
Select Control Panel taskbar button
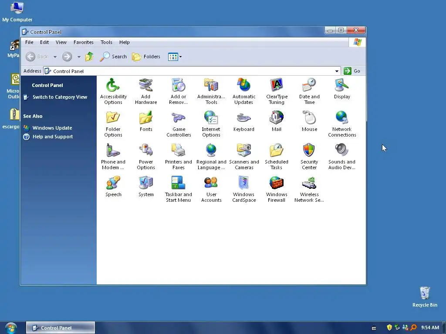point(61,328)
